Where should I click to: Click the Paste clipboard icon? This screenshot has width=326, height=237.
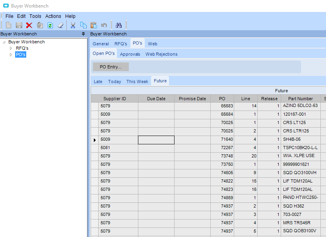click(x=94, y=25)
